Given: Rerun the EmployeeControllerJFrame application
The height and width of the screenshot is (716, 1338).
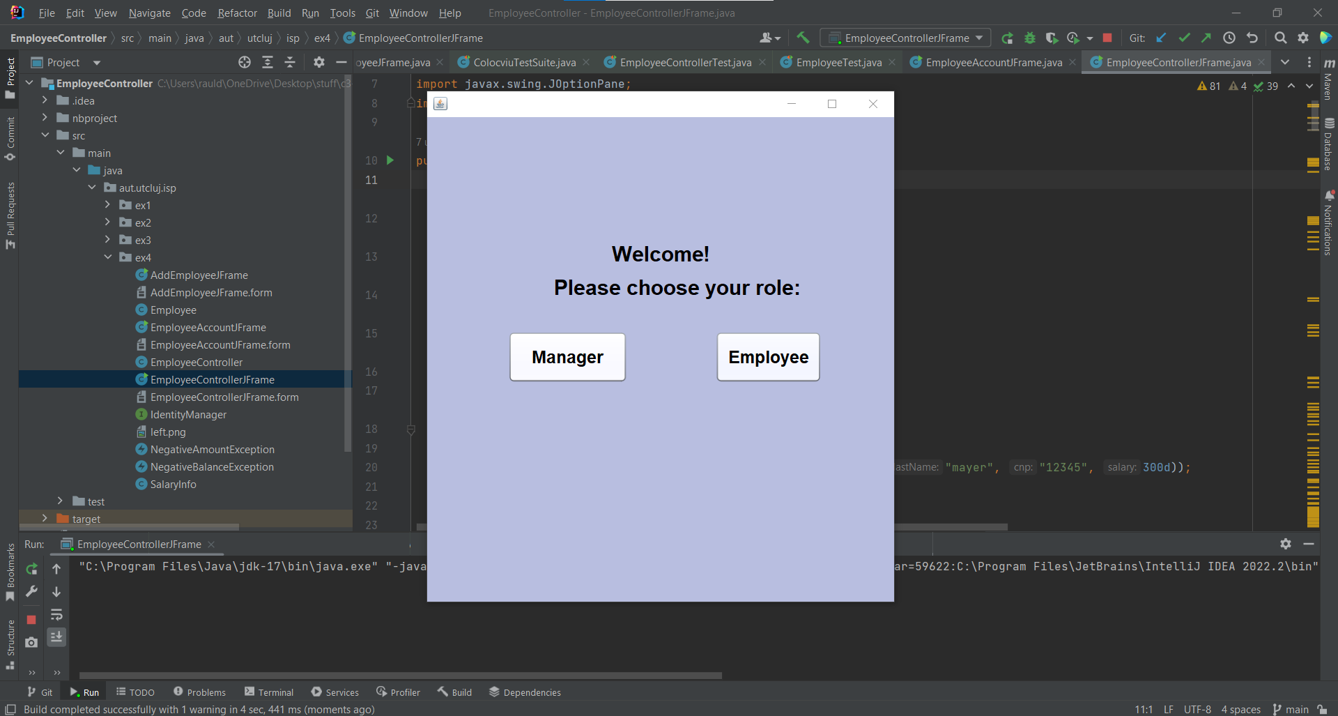Looking at the screenshot, I should point(1007,38).
